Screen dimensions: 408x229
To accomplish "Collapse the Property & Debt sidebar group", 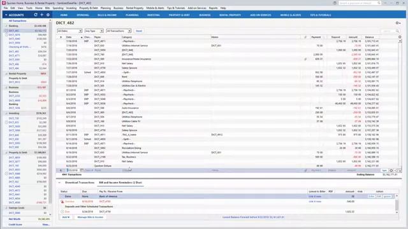I will 6,153.
